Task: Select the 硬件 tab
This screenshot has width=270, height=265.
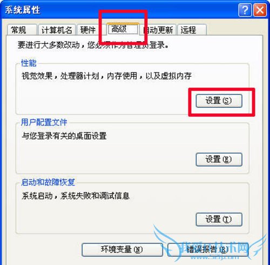Action: (x=88, y=30)
